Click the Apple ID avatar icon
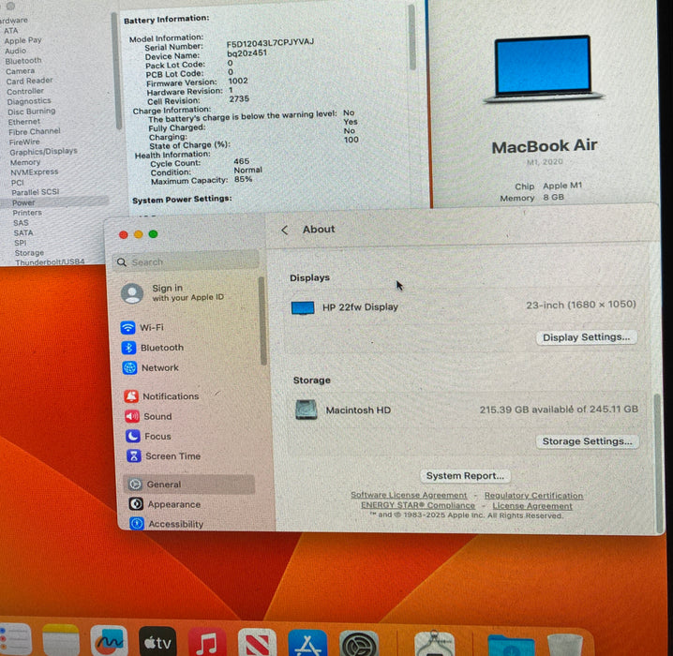 point(132,293)
